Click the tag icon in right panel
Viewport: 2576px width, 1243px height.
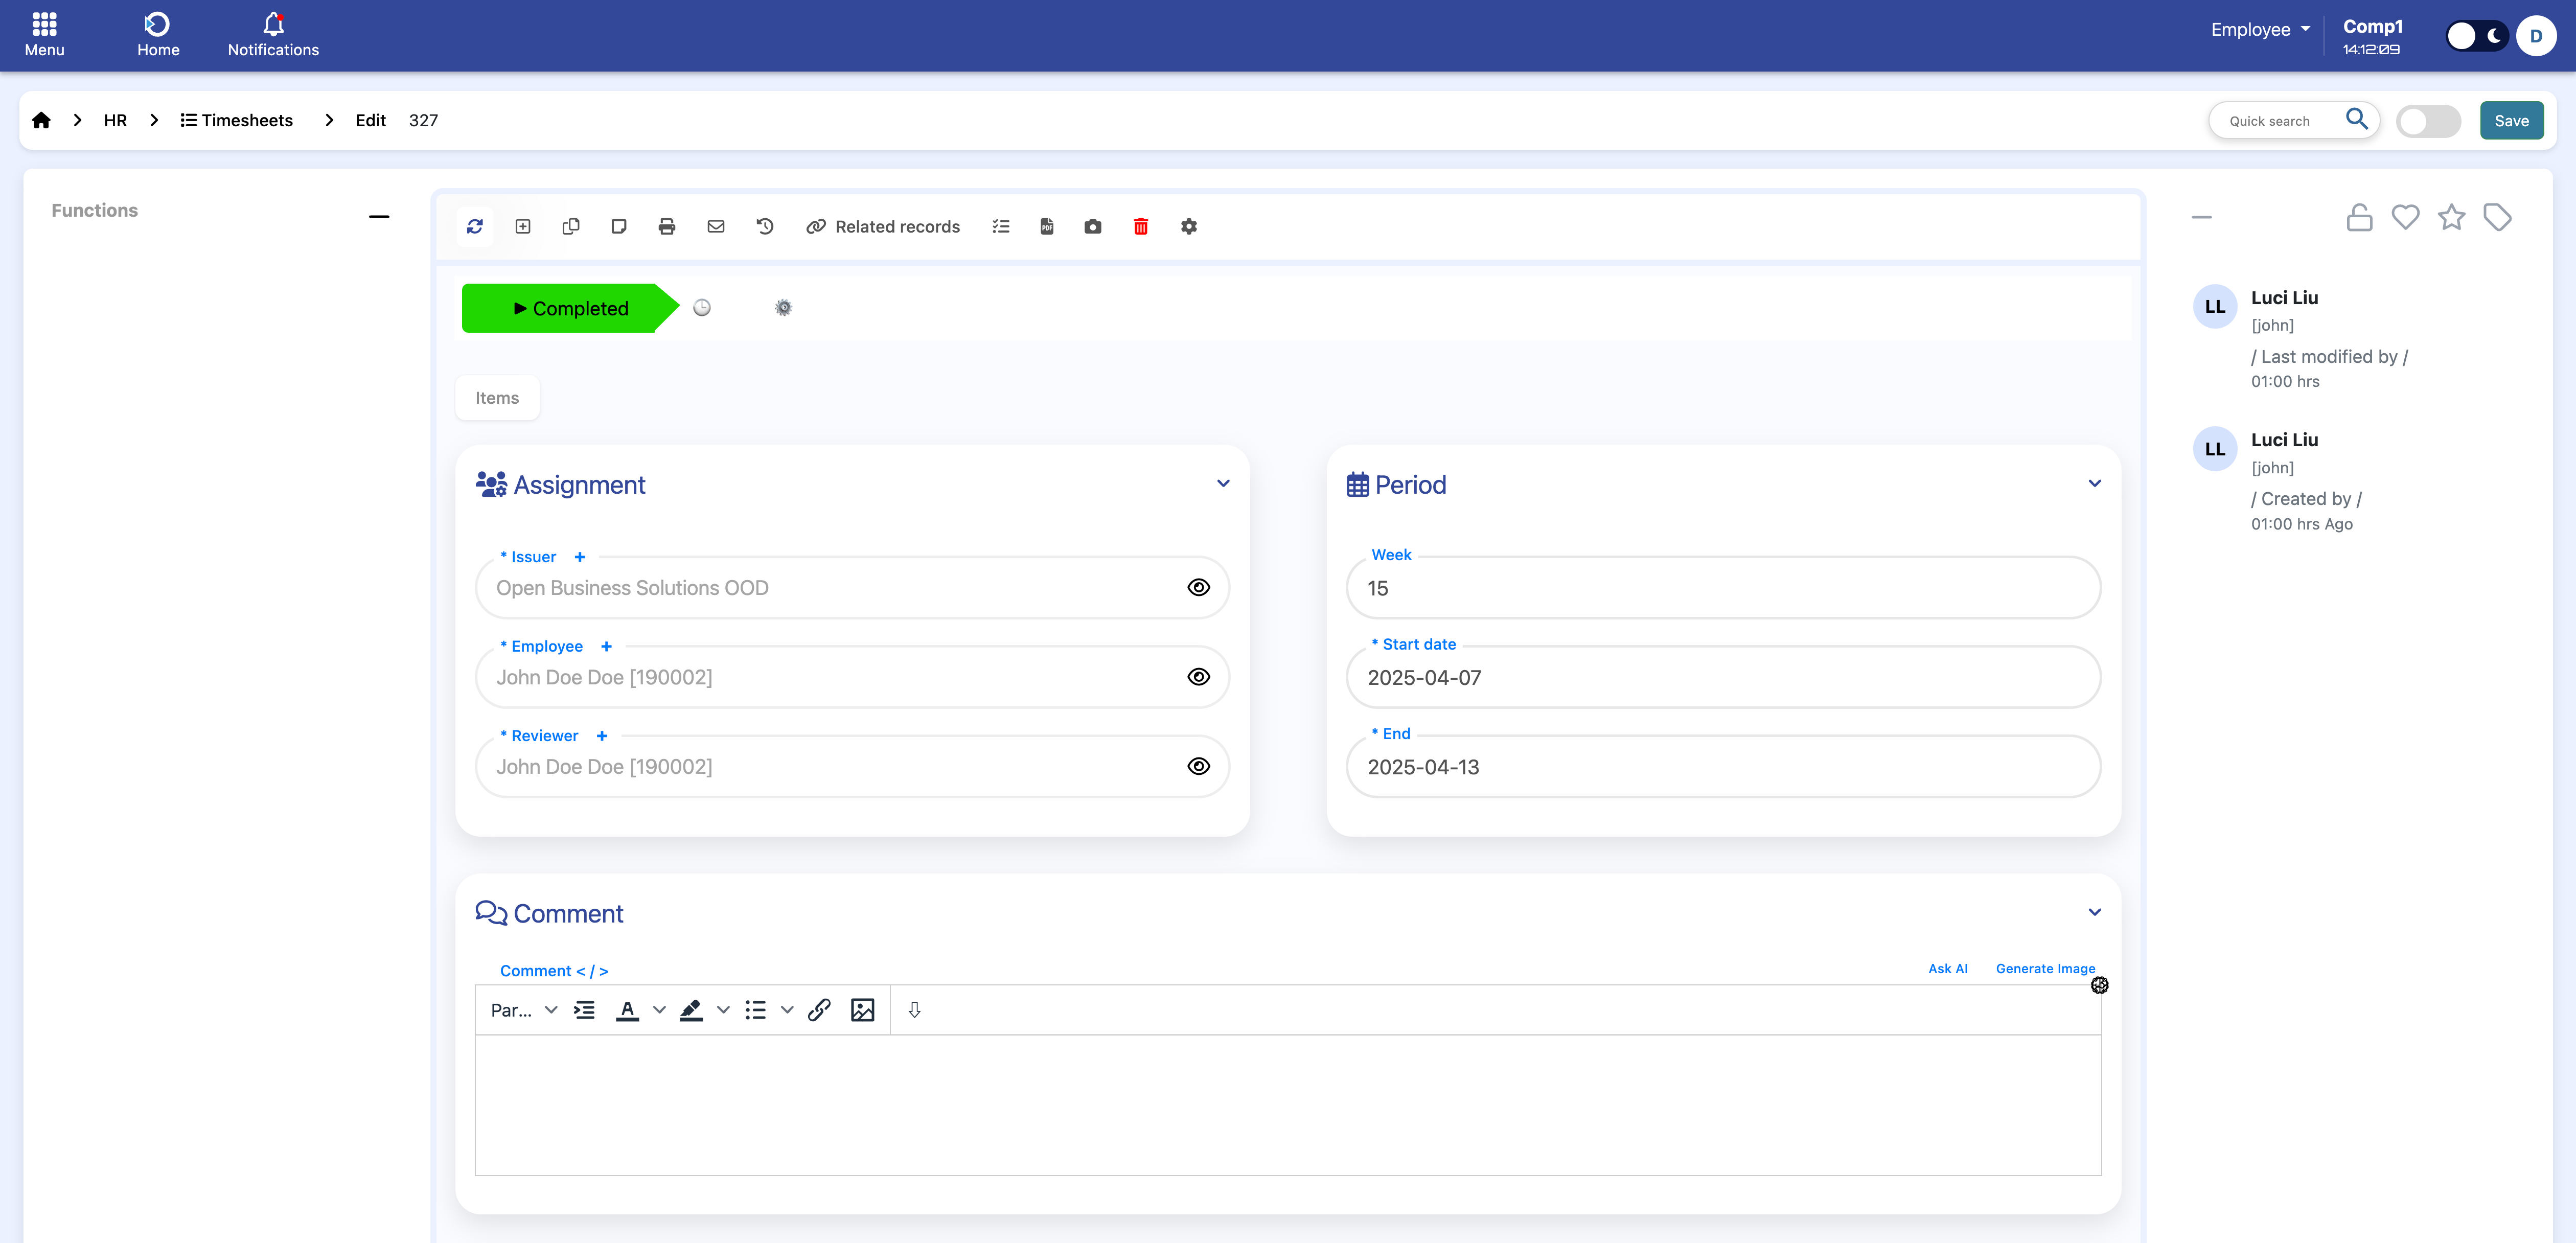click(x=2498, y=217)
